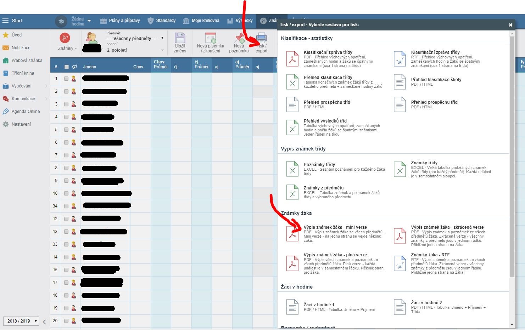Click the Uložit změny floppy disk icon
Viewport: 525px width, 330px height.
tap(180, 38)
